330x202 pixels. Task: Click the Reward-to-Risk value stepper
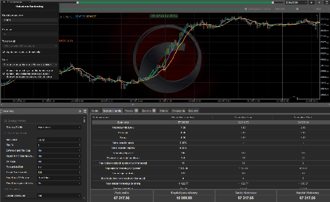[x=80, y=167]
